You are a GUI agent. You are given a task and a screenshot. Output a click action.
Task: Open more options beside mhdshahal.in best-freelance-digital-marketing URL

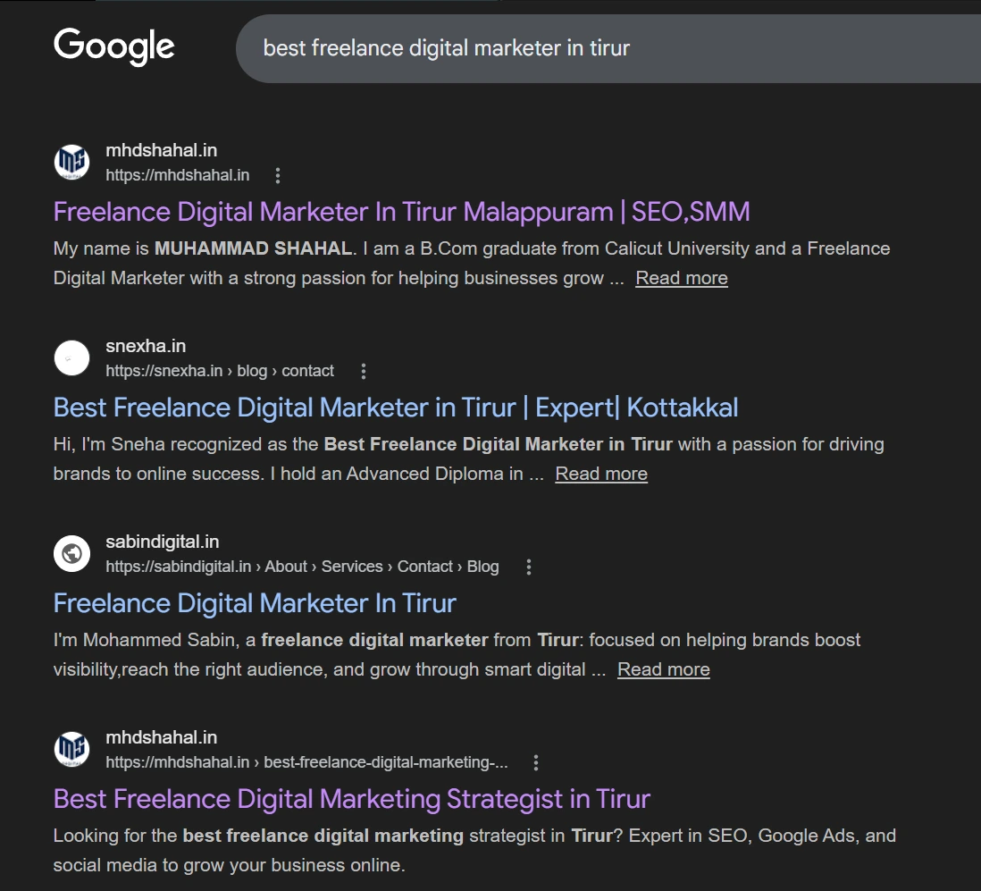click(536, 762)
